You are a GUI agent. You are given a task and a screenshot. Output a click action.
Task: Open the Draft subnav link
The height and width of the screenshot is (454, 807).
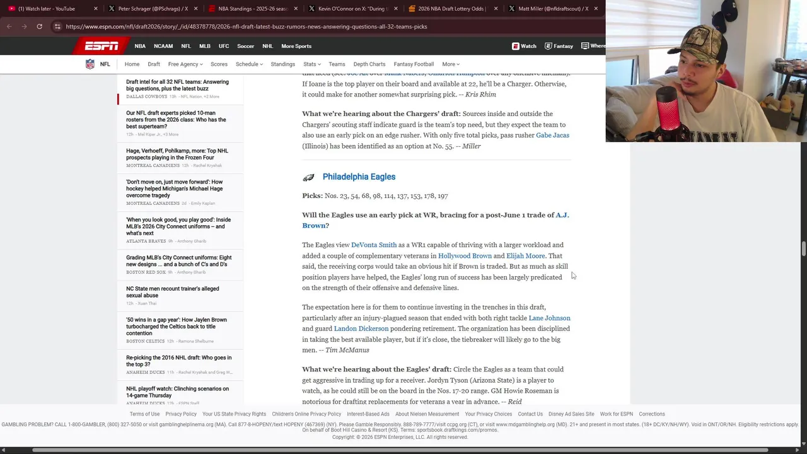(x=154, y=64)
